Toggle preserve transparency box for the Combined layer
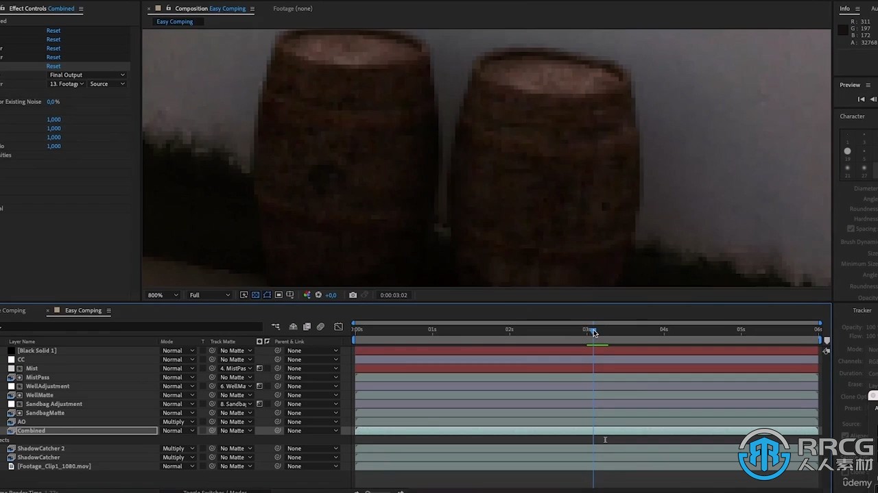 pyautogui.click(x=203, y=431)
